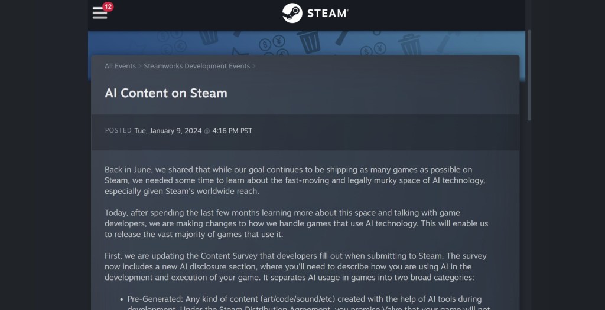The width and height of the screenshot is (605, 310).
Task: Click the page scrollbar thumb
Action: coord(529,75)
